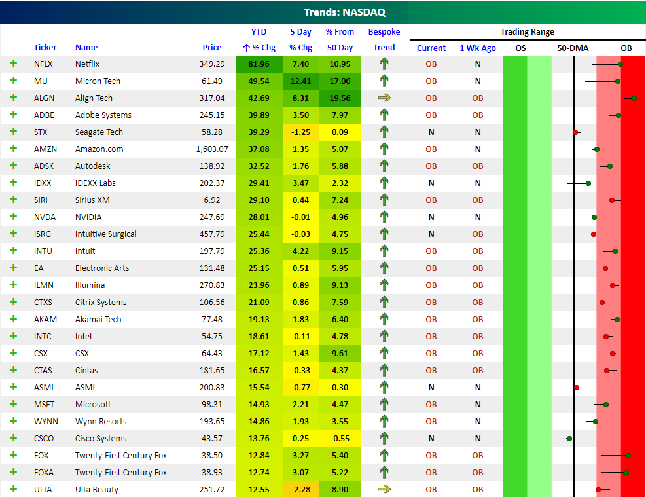Click Netflix green up trend arrow
Viewport: 646px width, 497px height.
click(384, 64)
